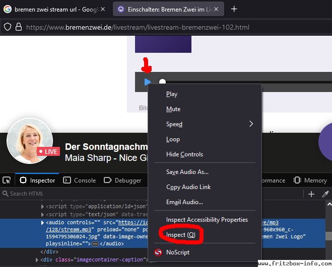Open the tracking protection shield icon
Screen dimensions: 332x267
(x=8, y=27)
